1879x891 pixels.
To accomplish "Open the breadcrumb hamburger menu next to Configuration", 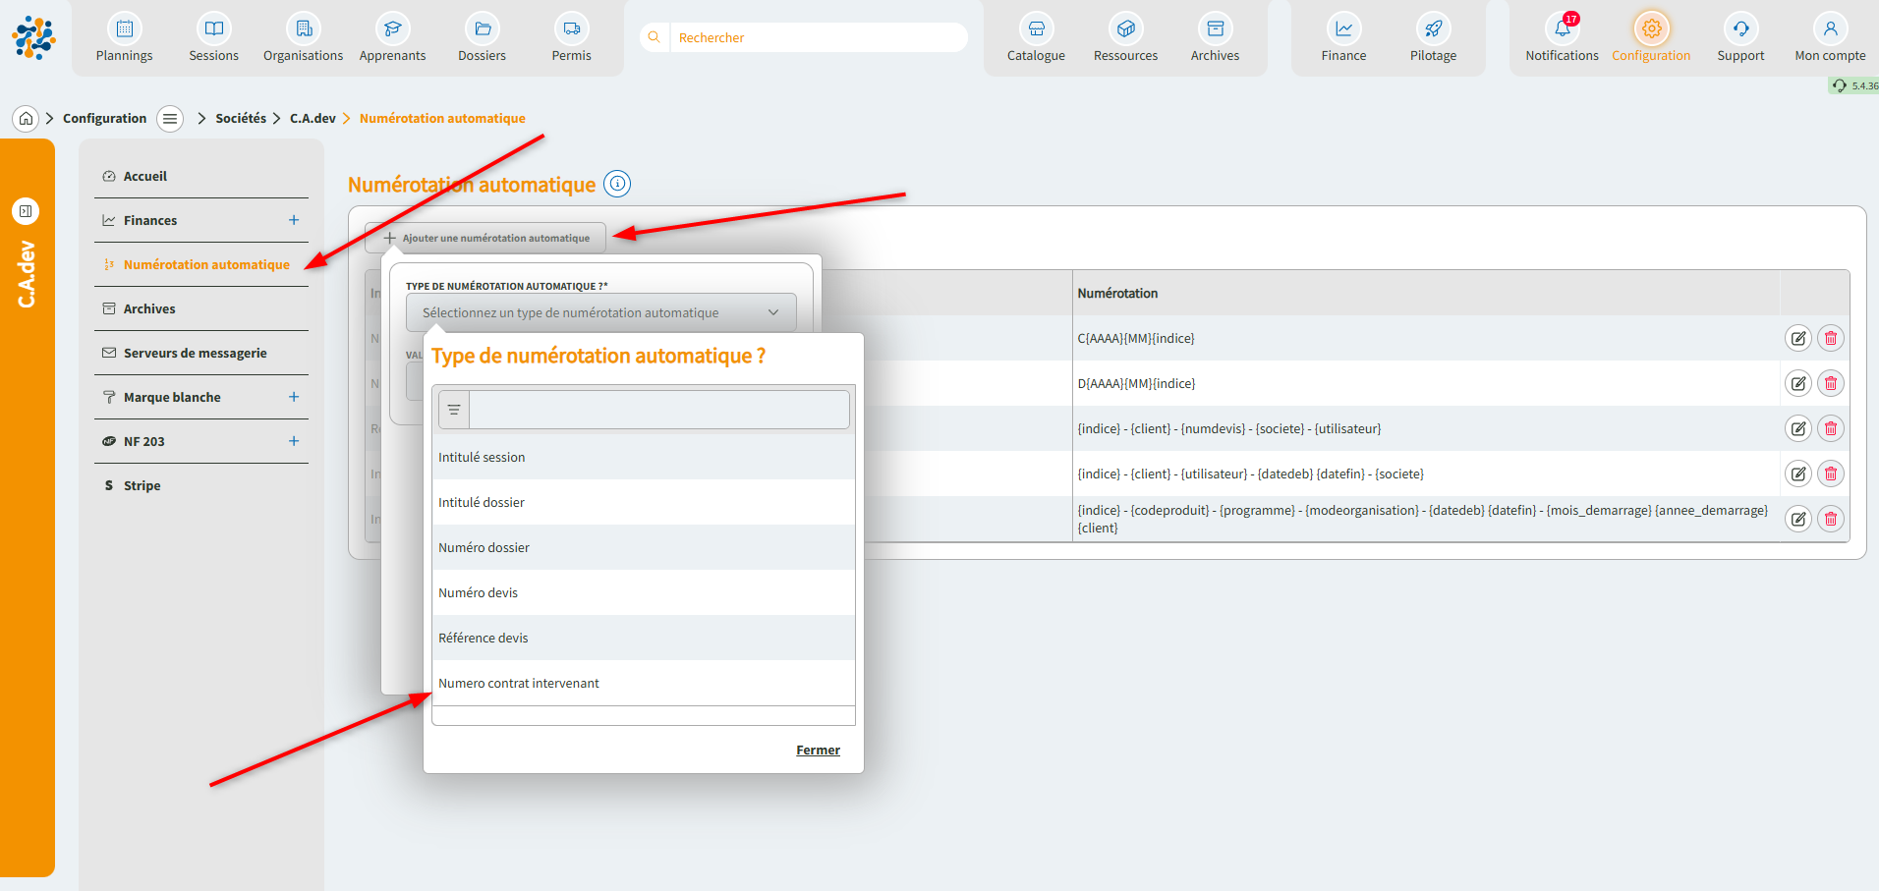I will [170, 119].
